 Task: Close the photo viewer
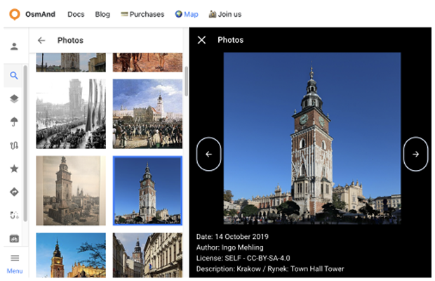tap(202, 40)
